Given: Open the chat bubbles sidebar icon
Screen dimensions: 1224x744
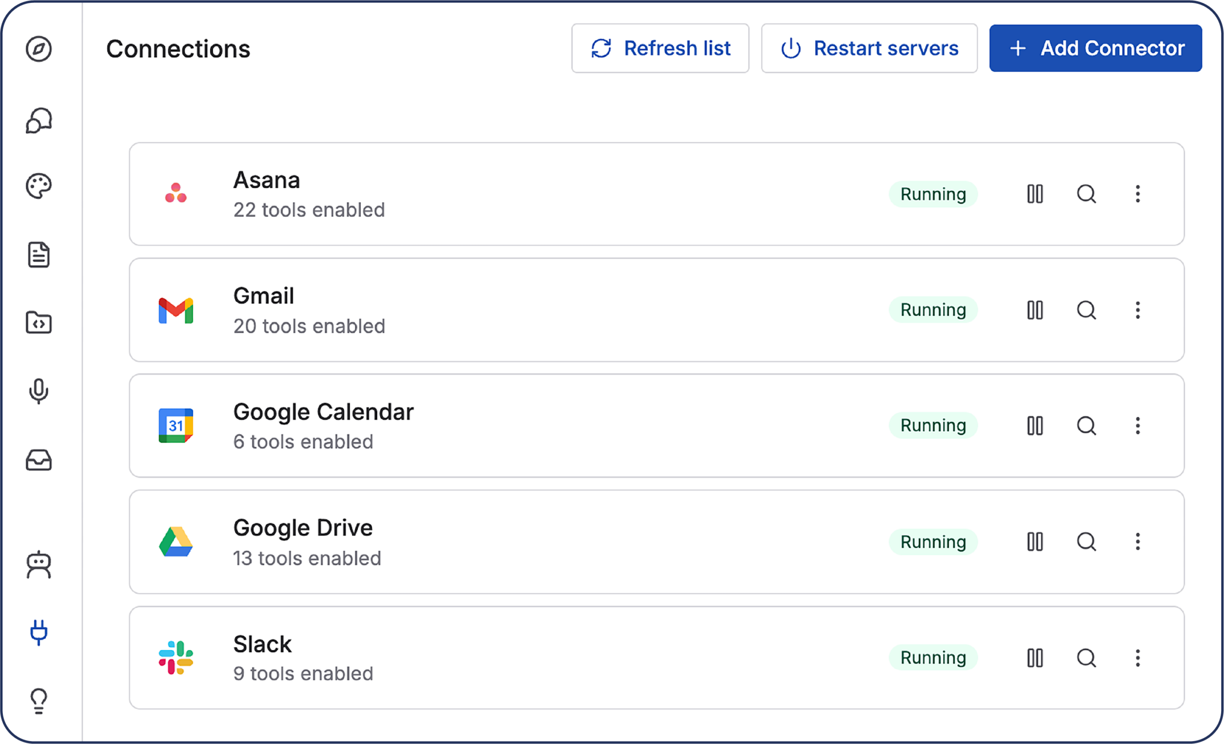Looking at the screenshot, I should point(39,120).
